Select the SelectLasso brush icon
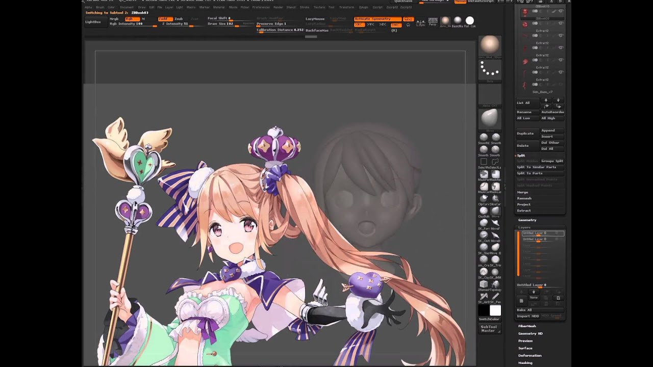The height and width of the screenshot is (367, 653). pos(495,162)
